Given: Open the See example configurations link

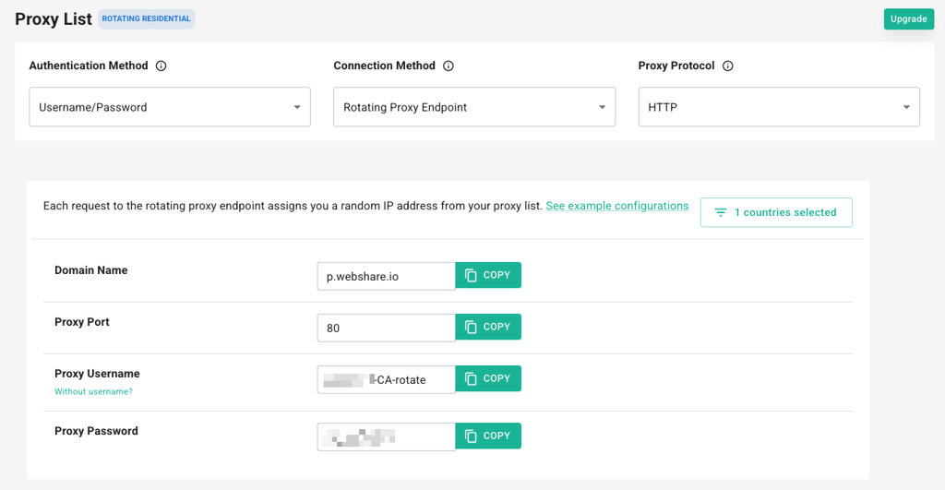Looking at the screenshot, I should tap(617, 206).
